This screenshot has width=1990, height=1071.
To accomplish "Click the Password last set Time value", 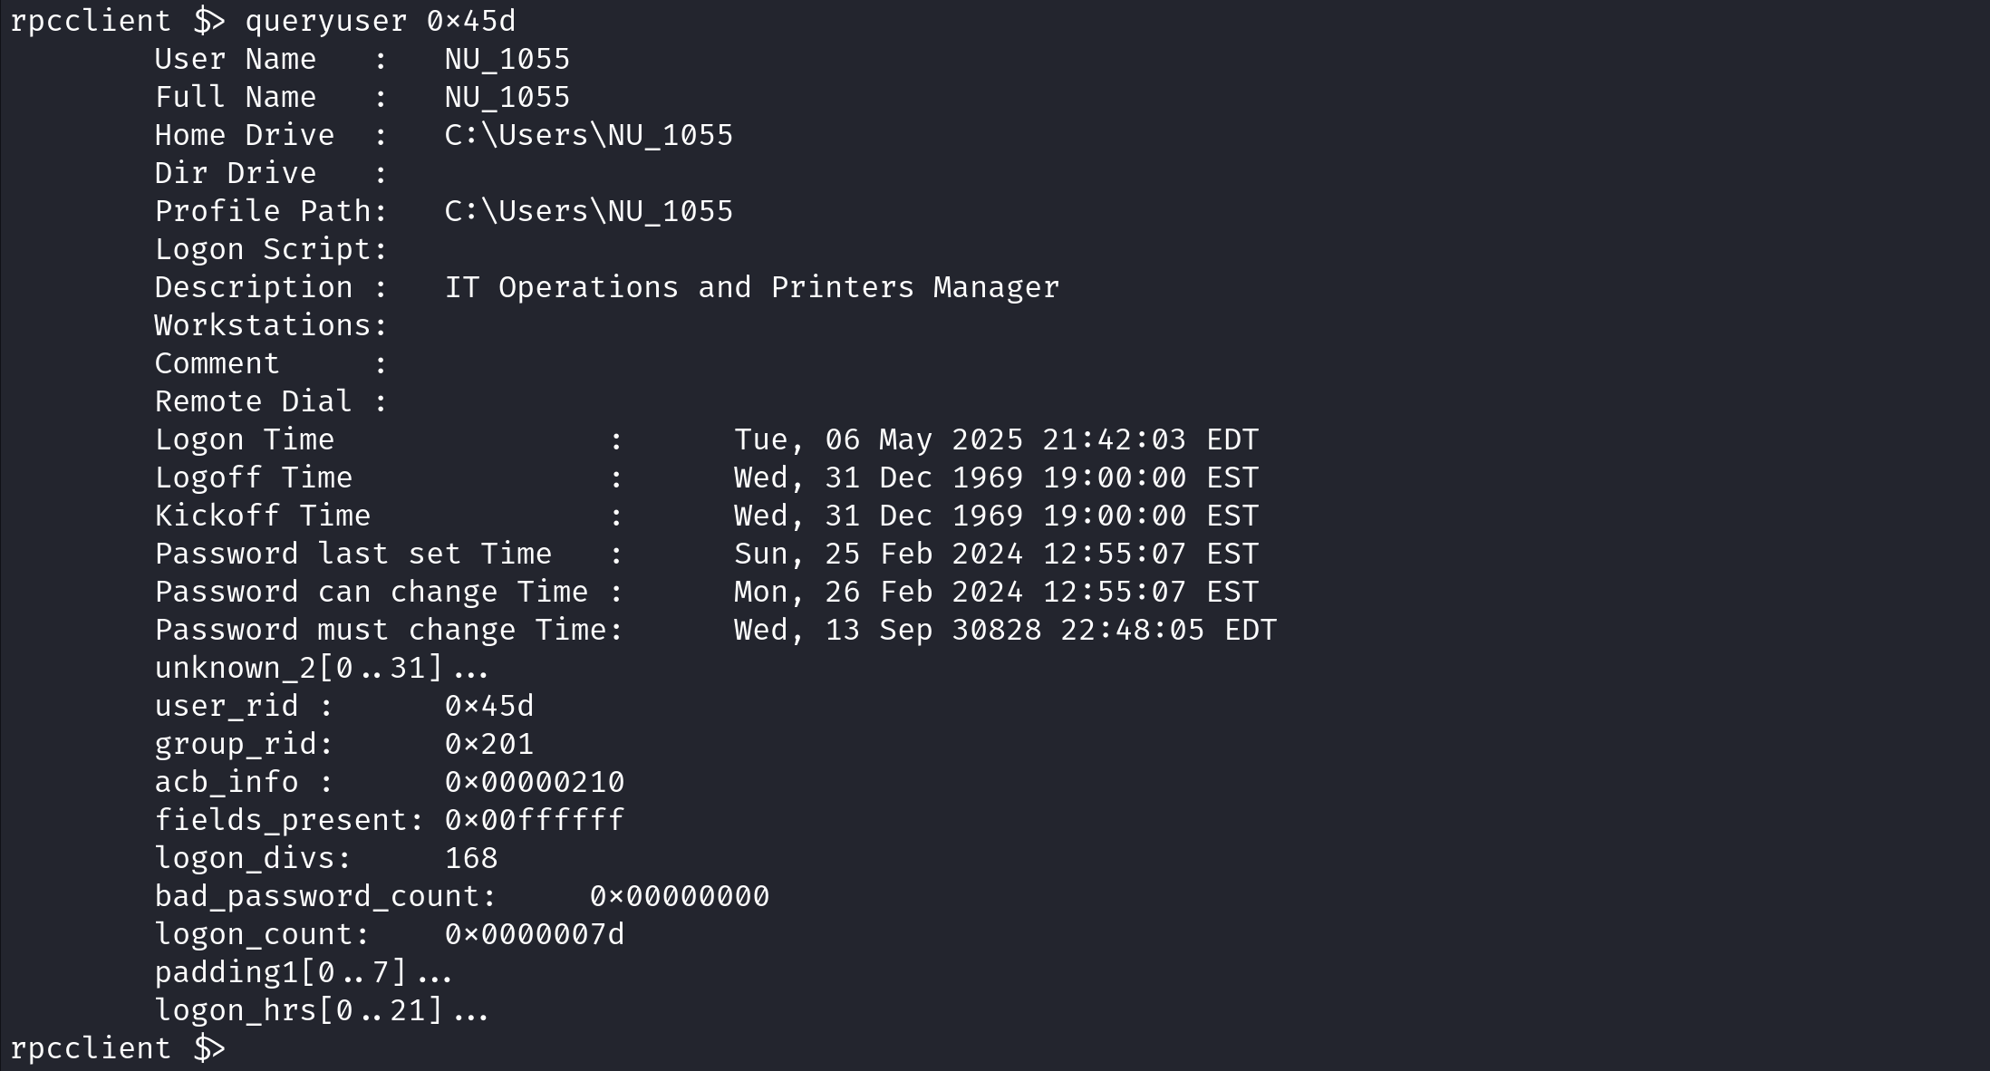I will (997, 555).
